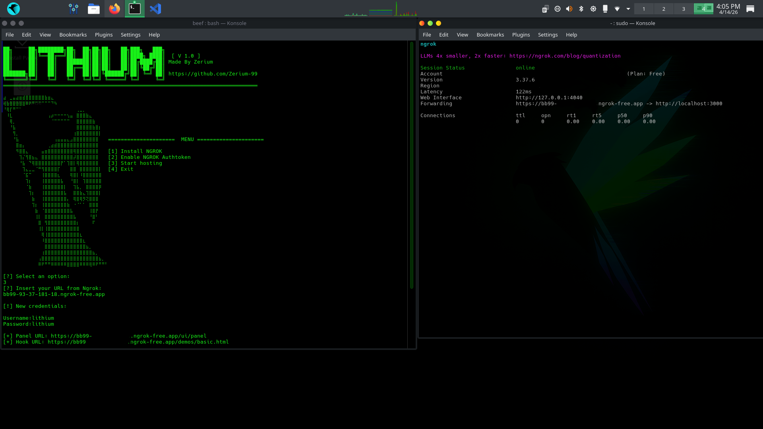This screenshot has height=429, width=763.
Task: Switch to virtual desktop 2
Action: 664,9
